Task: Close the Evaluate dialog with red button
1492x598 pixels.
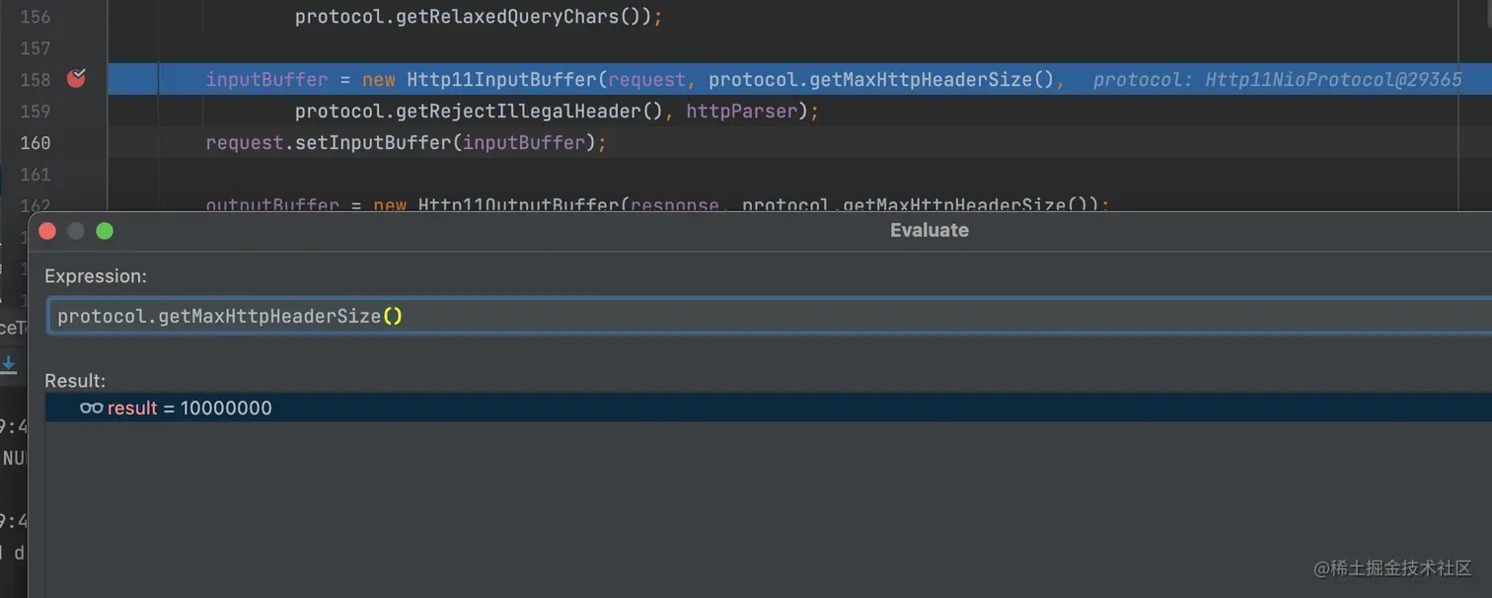Action: tap(46, 231)
